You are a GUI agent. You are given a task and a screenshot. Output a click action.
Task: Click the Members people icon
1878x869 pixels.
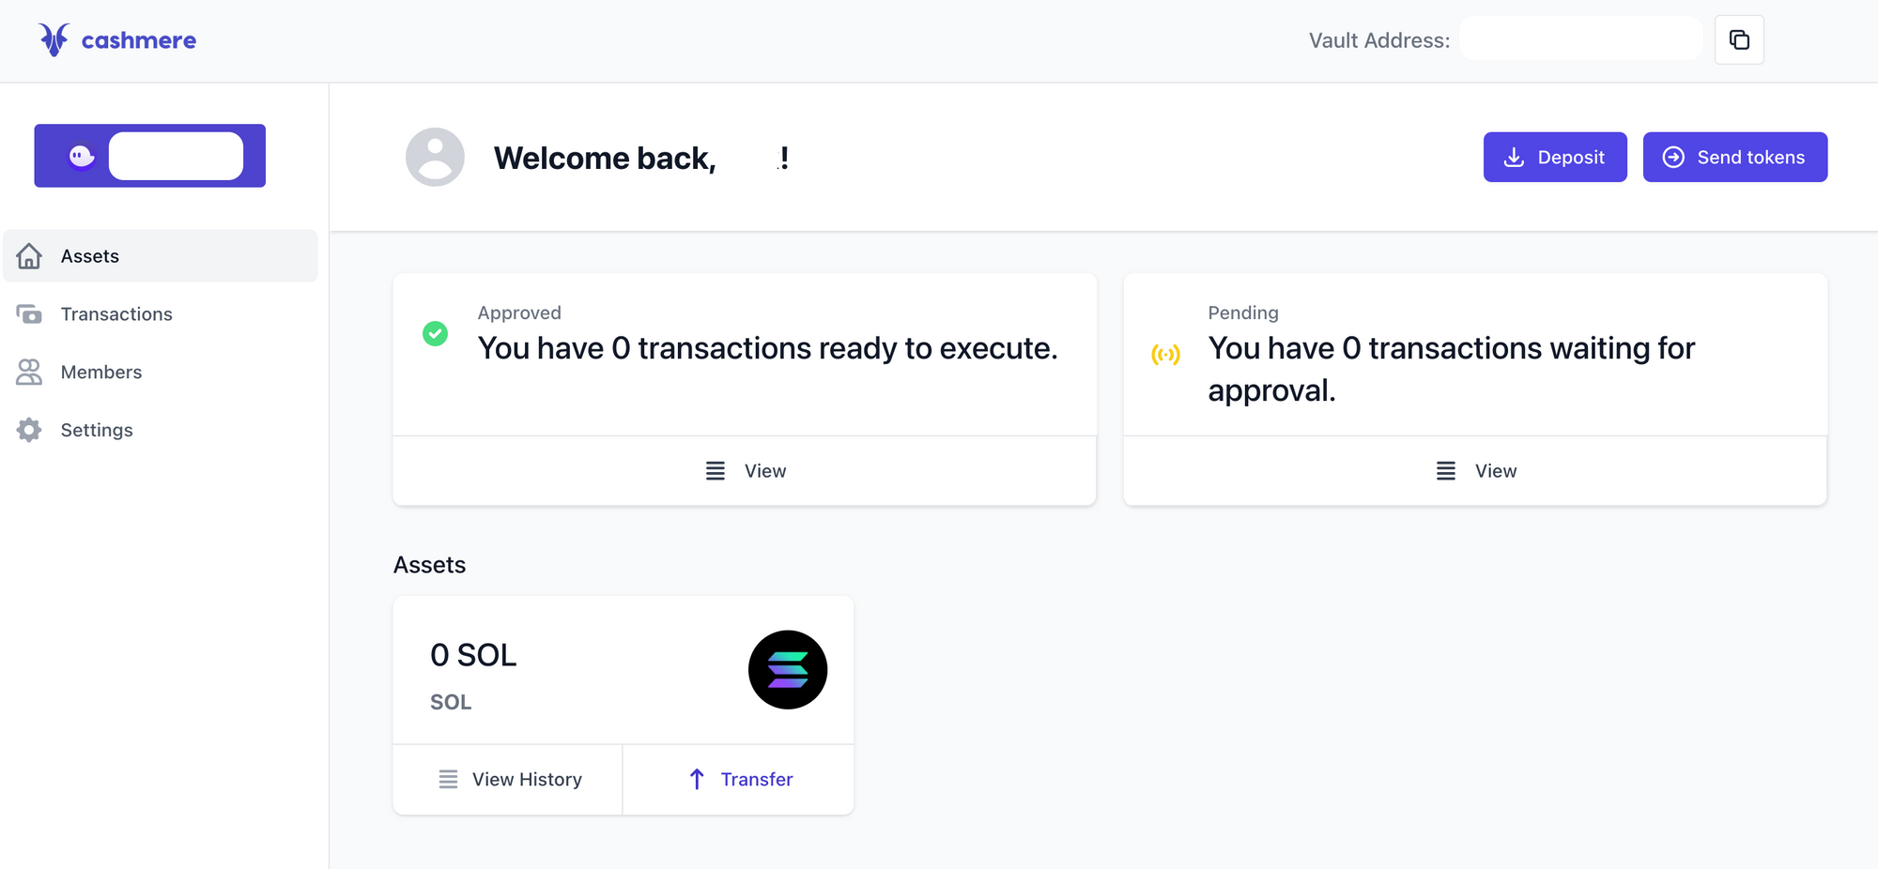coord(28,372)
